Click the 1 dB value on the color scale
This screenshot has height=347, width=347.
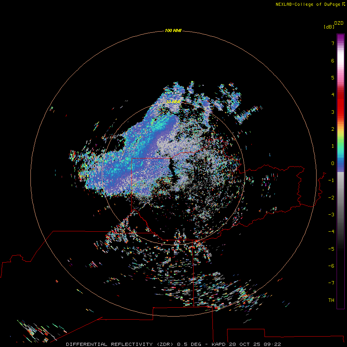pyautogui.click(x=333, y=146)
